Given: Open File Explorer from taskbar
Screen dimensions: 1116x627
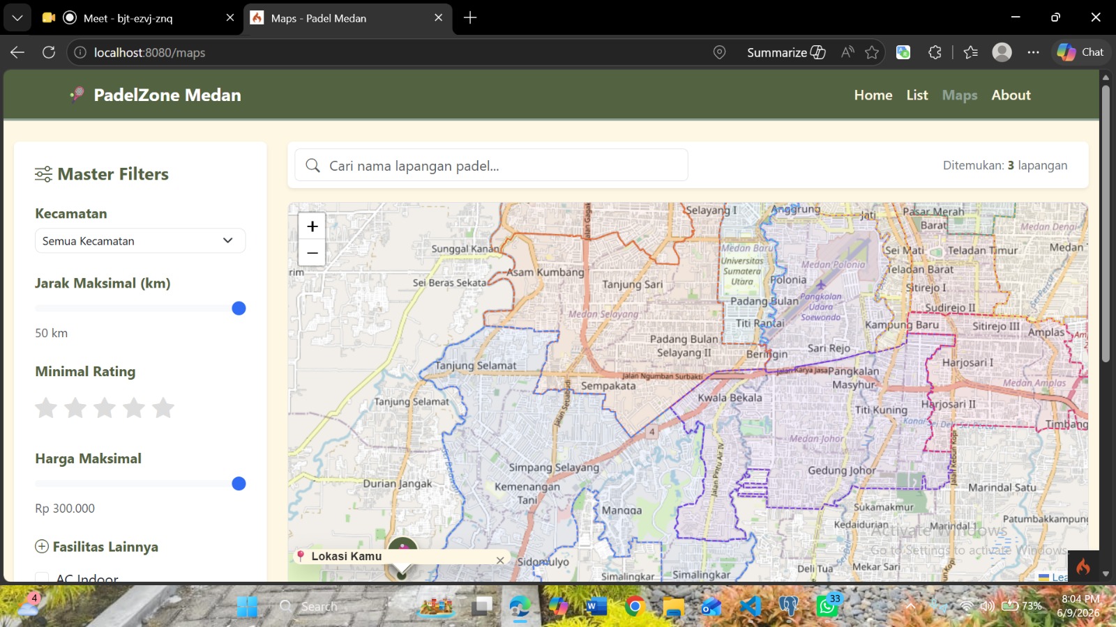Looking at the screenshot, I should 673,607.
